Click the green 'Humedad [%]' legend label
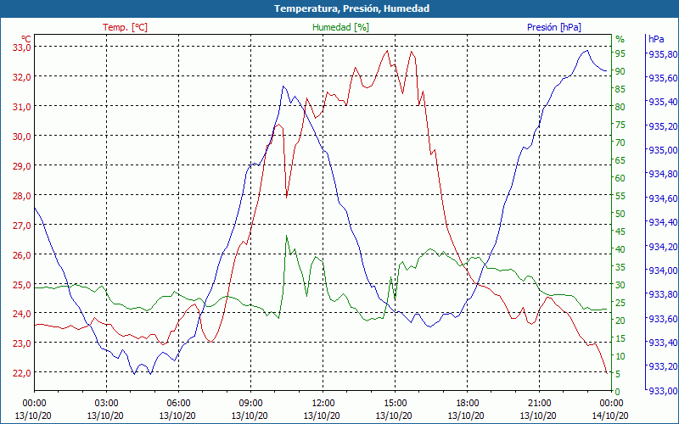The height and width of the screenshot is (424, 679). point(340,27)
